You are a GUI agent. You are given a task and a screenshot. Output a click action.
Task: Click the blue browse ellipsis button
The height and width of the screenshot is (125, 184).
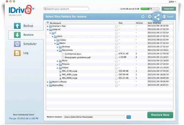(128, 117)
